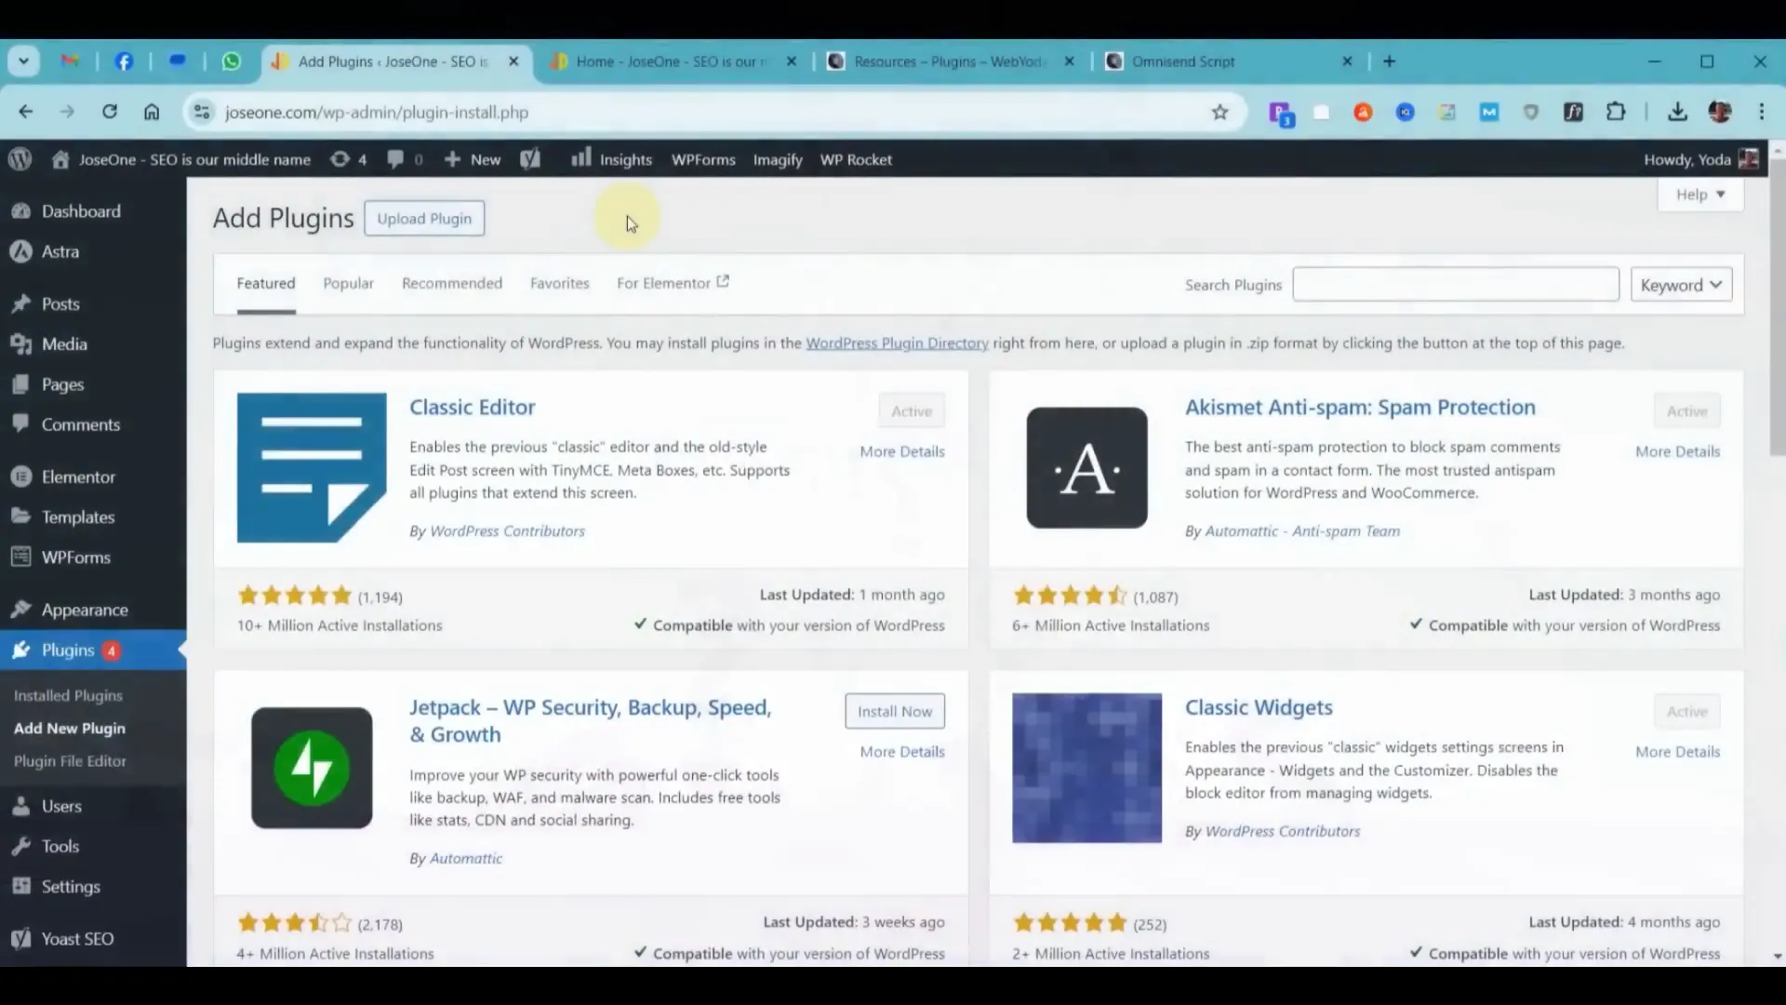Click the Jetpack plugin icon
Screen dimensions: 1786x1005
(x=312, y=768)
